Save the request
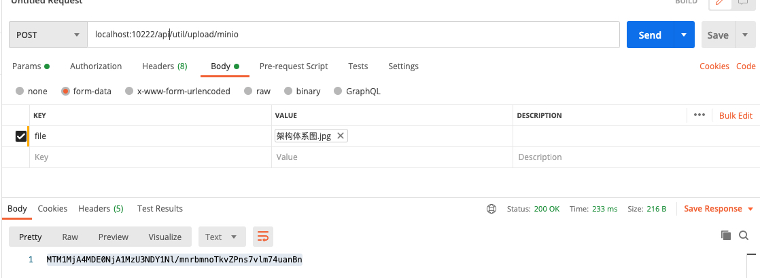 click(718, 35)
